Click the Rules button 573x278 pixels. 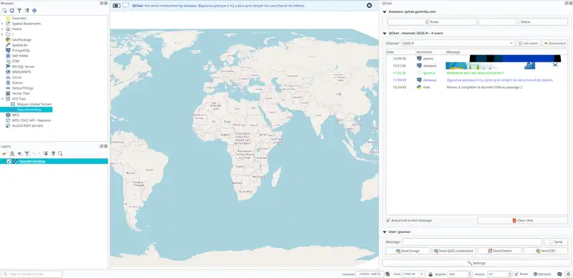(432, 22)
